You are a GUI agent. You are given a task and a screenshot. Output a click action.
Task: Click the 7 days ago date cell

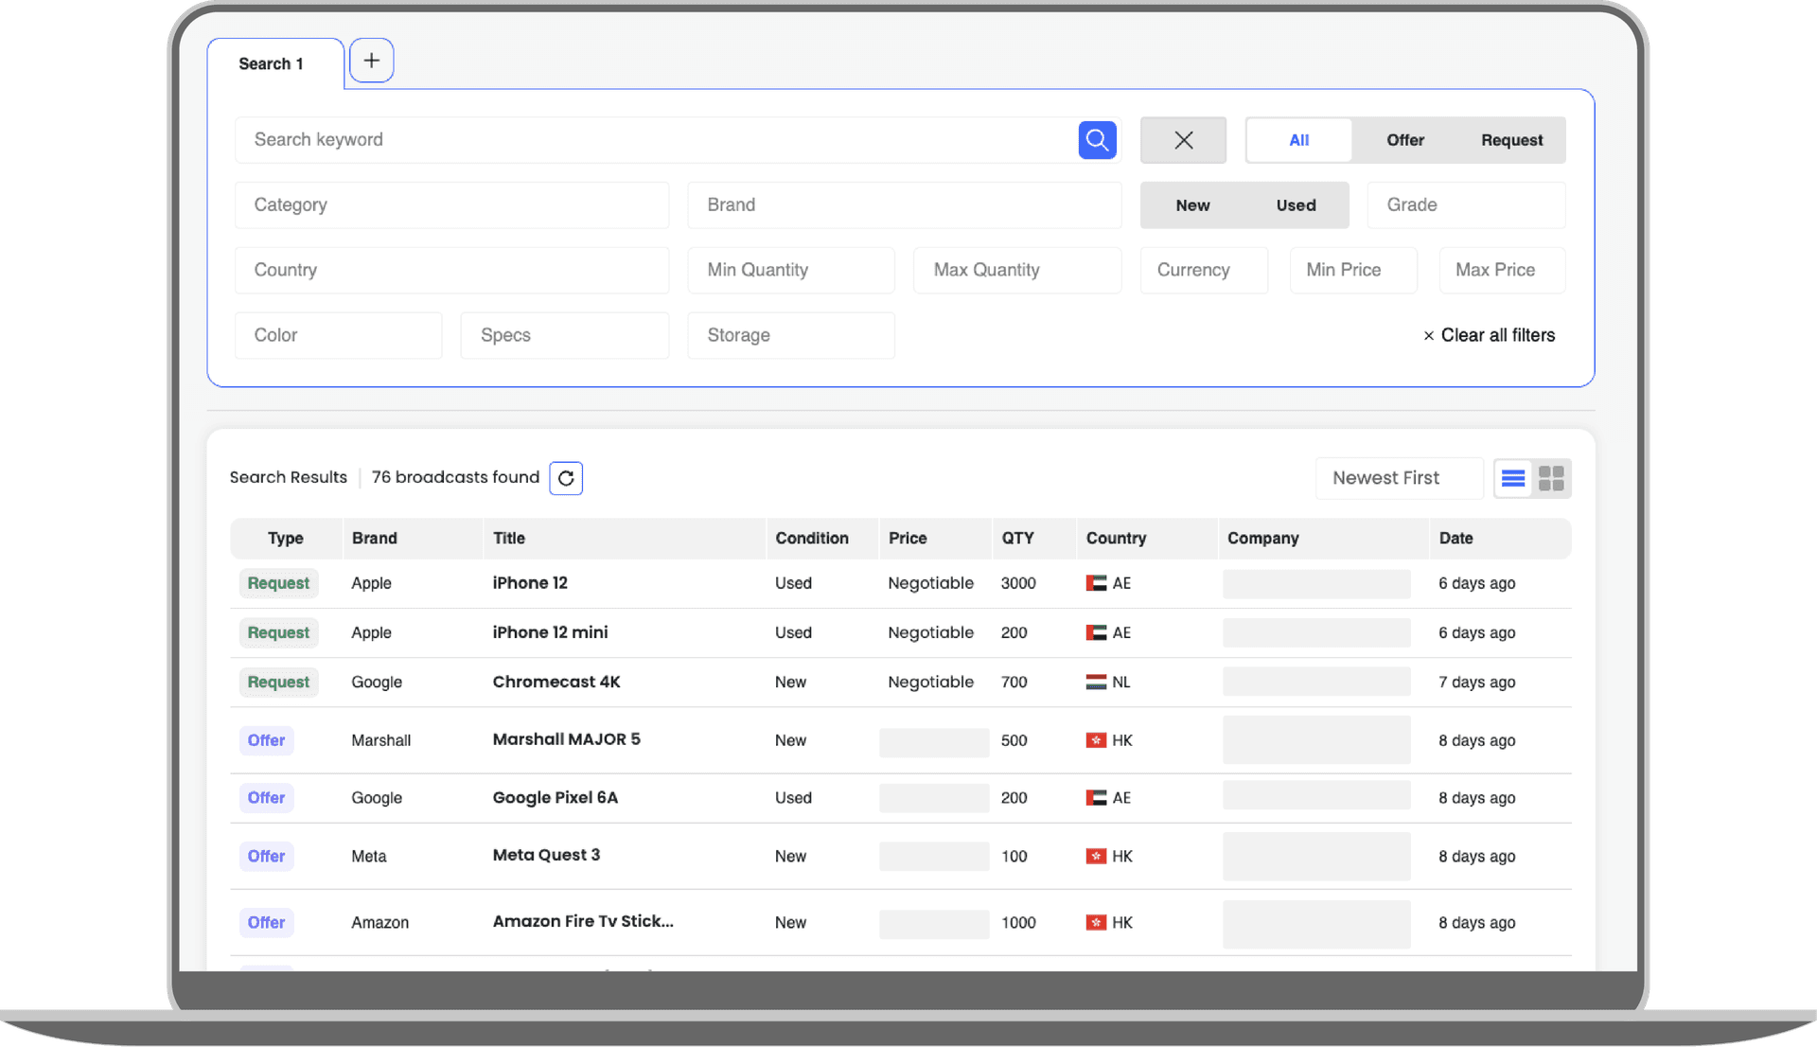click(x=1476, y=682)
